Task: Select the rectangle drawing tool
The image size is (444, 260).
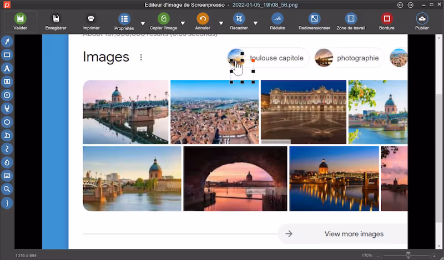Action: (x=7, y=55)
